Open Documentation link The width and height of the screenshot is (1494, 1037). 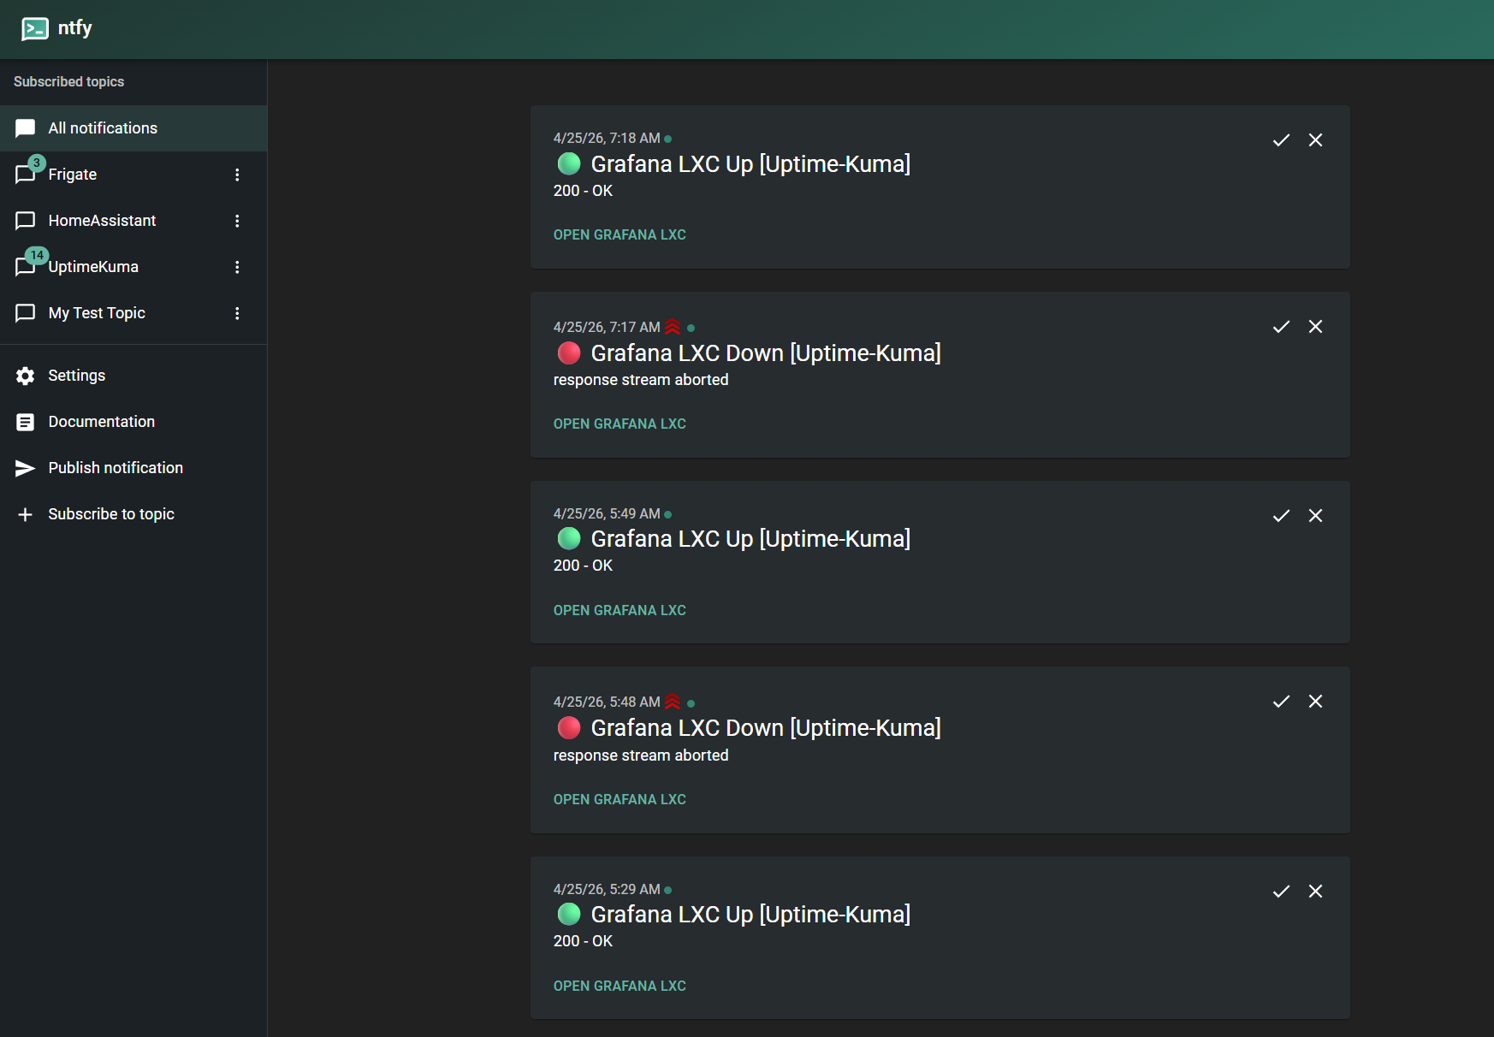[133, 422]
